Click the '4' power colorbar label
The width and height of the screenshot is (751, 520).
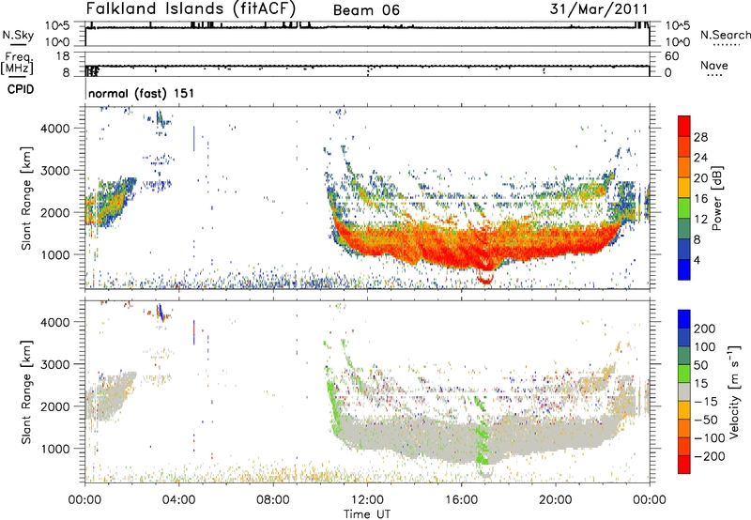point(697,260)
